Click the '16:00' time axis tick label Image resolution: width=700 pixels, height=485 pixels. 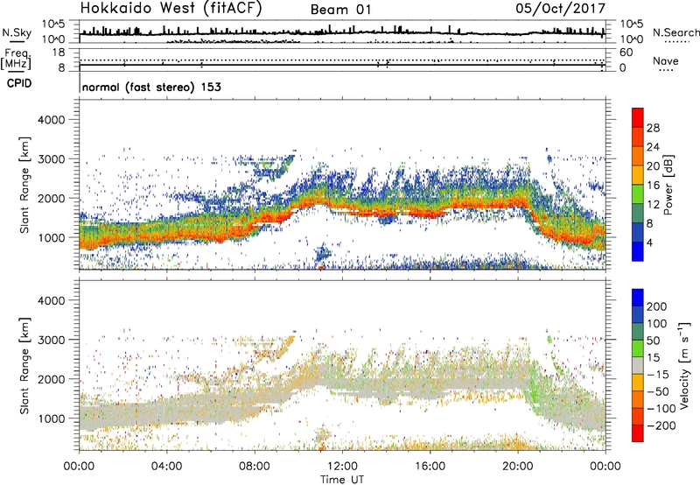(x=430, y=467)
